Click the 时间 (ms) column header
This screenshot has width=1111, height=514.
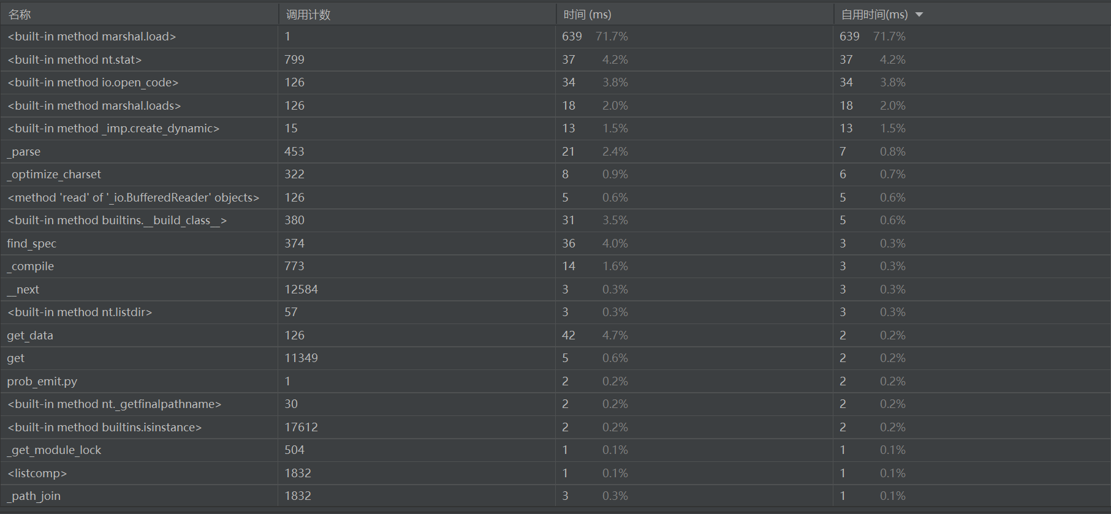click(694, 14)
